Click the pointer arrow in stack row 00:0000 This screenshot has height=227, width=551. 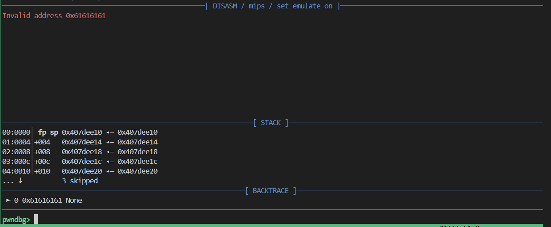[110, 132]
